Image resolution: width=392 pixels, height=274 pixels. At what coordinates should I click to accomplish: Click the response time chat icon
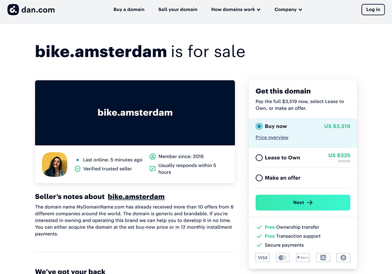pyautogui.click(x=152, y=169)
